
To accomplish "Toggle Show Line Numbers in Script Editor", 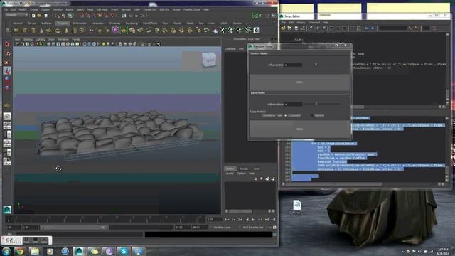I will 359,28.
